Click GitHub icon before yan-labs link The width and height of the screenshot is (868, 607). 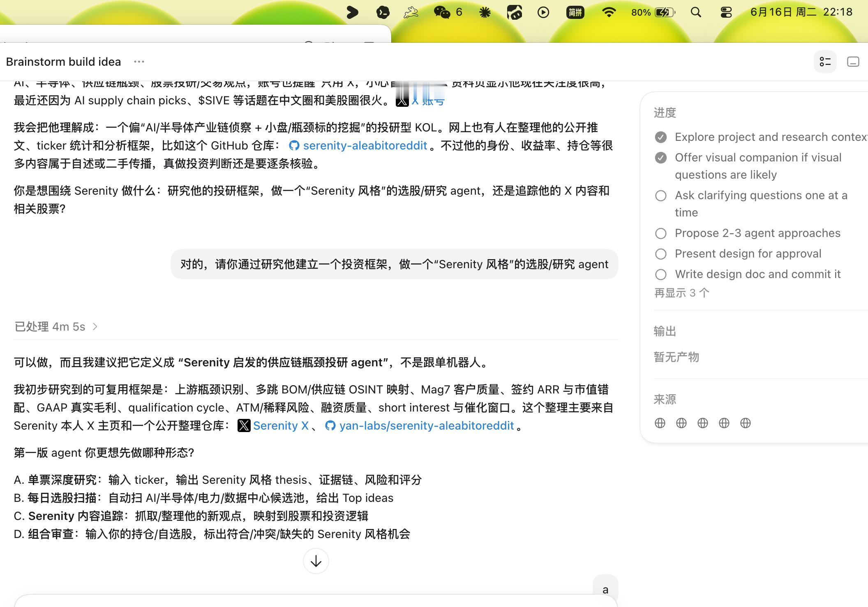point(330,425)
